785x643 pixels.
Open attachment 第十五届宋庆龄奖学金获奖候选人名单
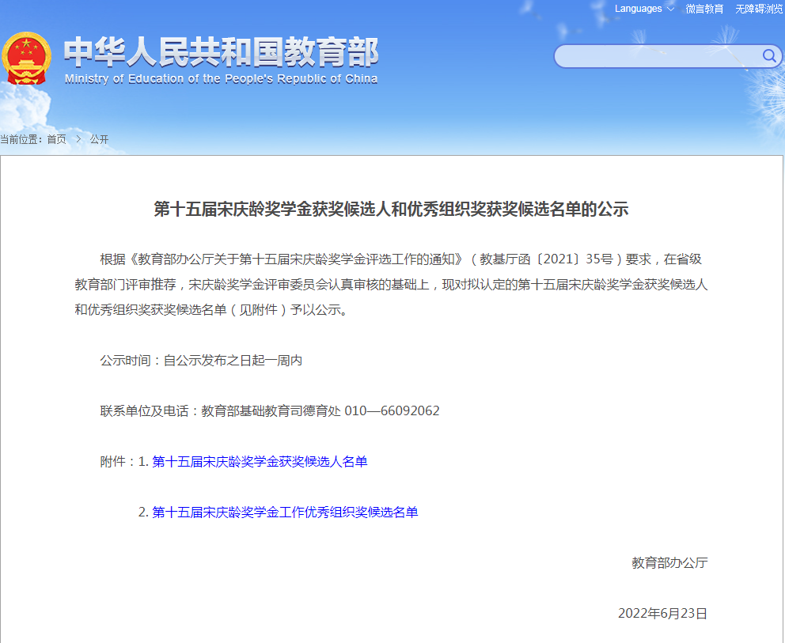click(x=260, y=462)
